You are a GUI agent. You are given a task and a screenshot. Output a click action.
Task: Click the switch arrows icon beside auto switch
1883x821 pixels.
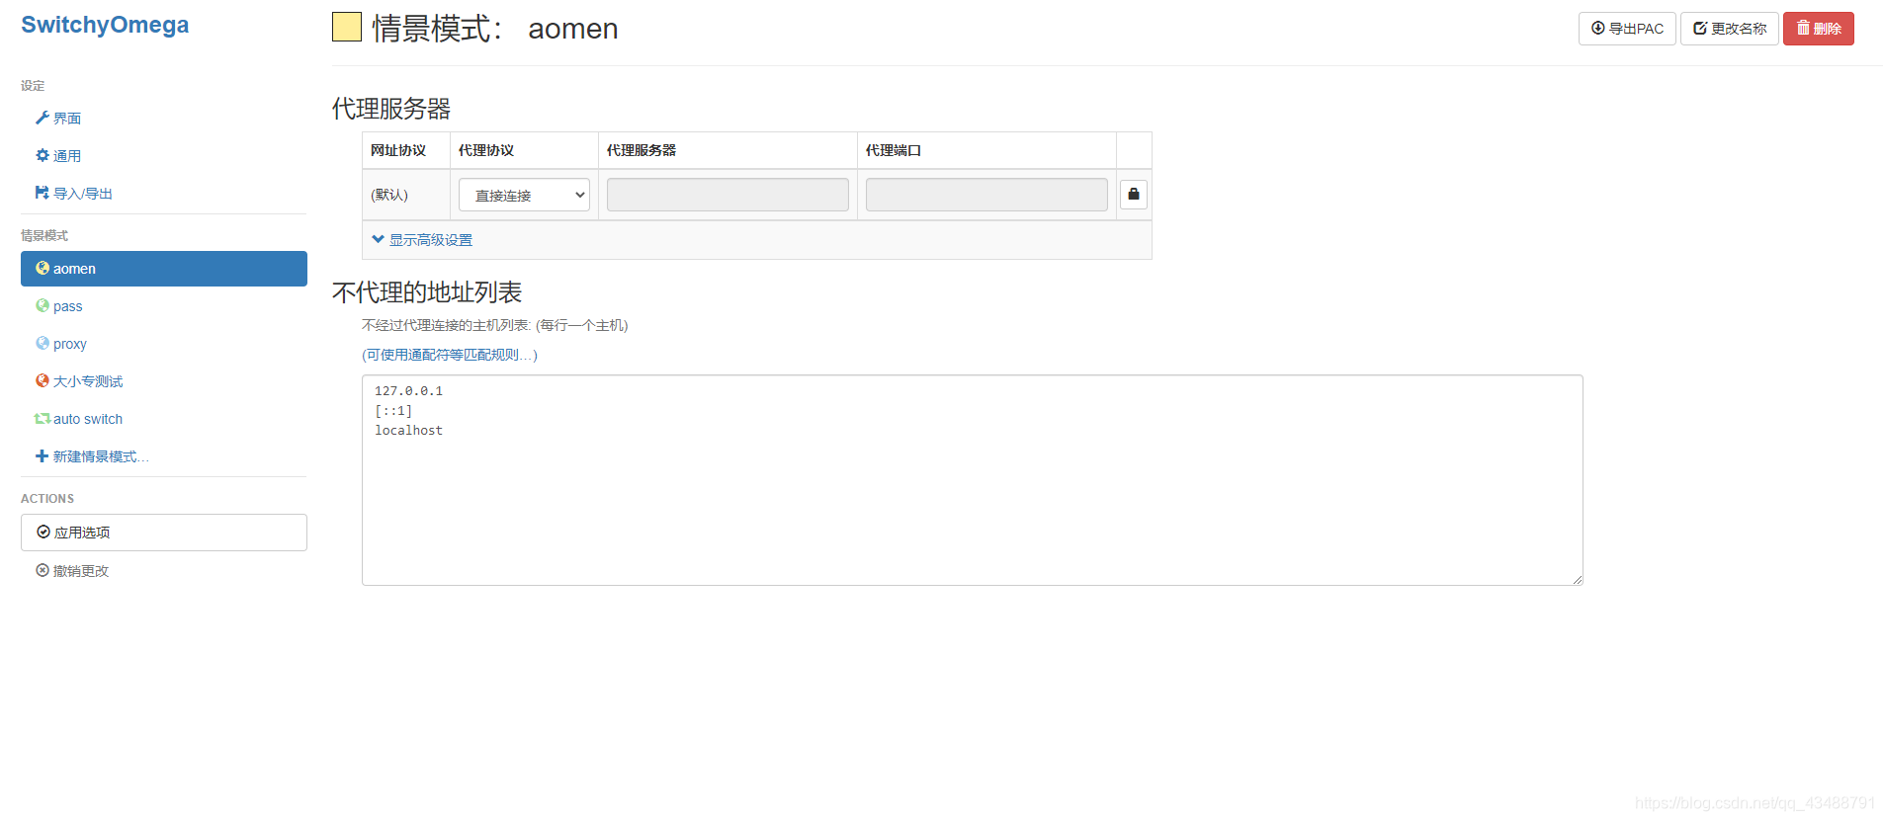click(x=43, y=419)
